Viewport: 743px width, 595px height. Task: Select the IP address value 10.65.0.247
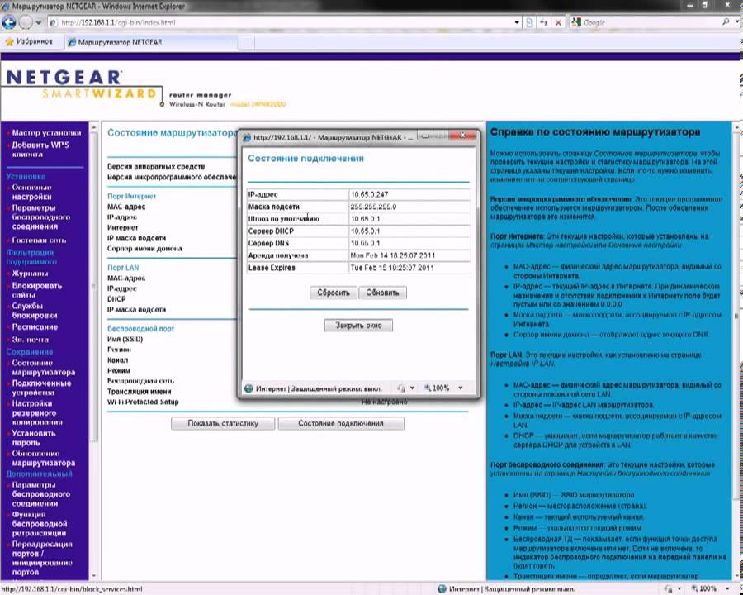[x=370, y=194]
